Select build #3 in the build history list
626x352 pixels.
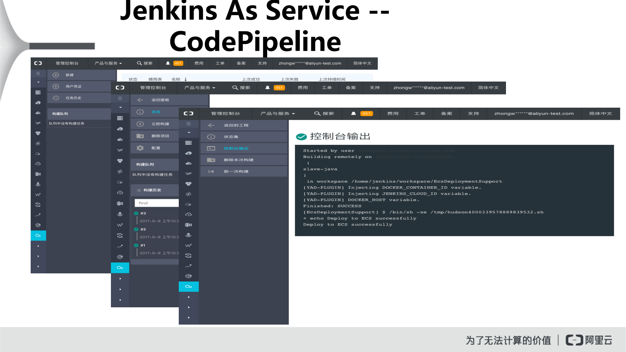(x=143, y=213)
